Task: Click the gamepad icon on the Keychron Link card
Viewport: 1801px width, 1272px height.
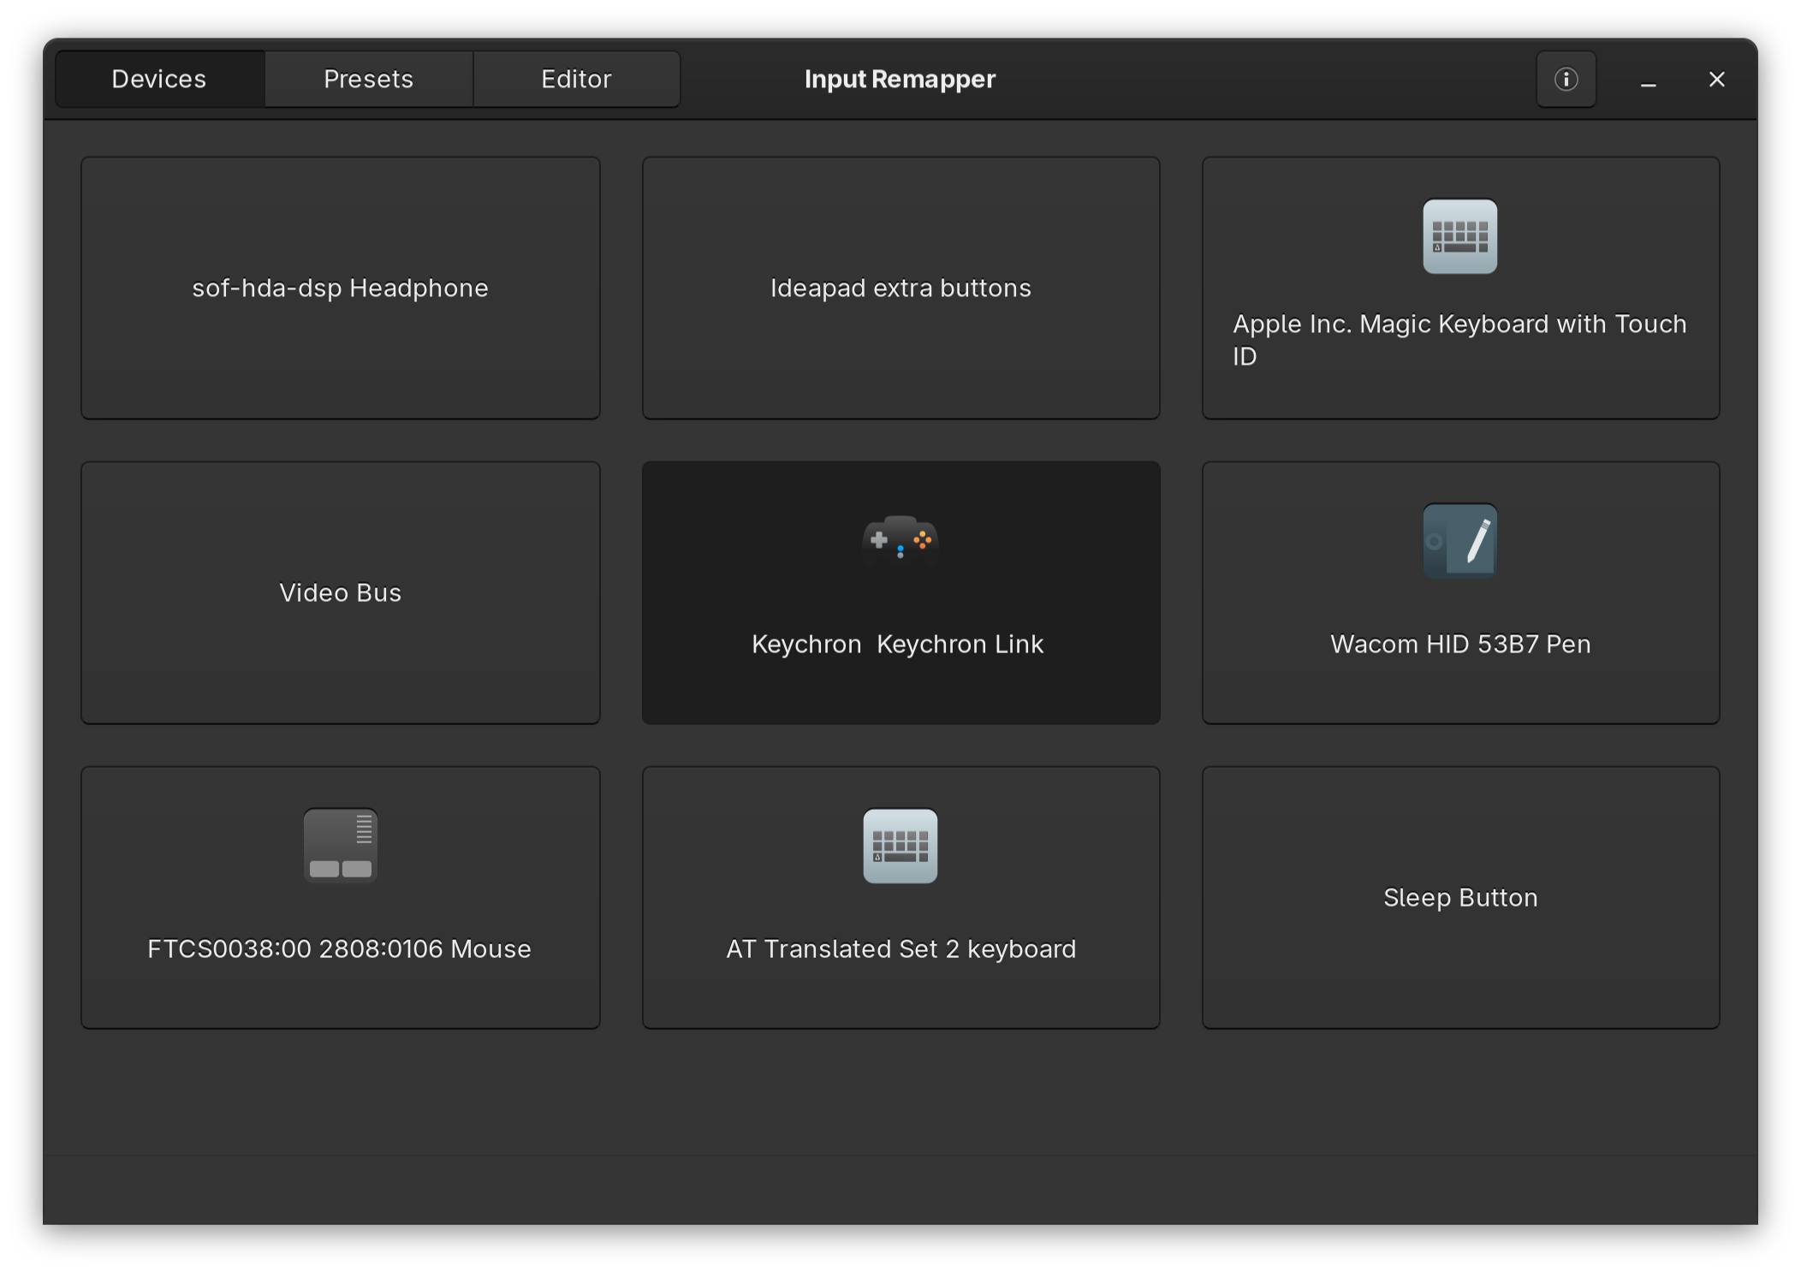Action: (x=900, y=541)
